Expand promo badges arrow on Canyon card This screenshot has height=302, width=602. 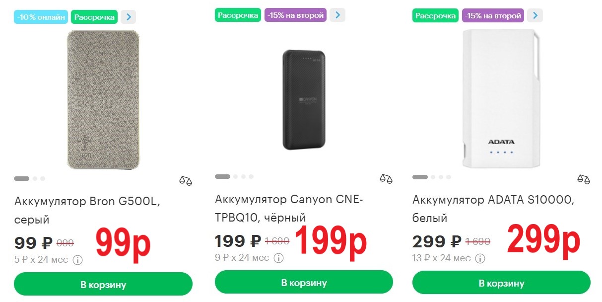pos(337,15)
